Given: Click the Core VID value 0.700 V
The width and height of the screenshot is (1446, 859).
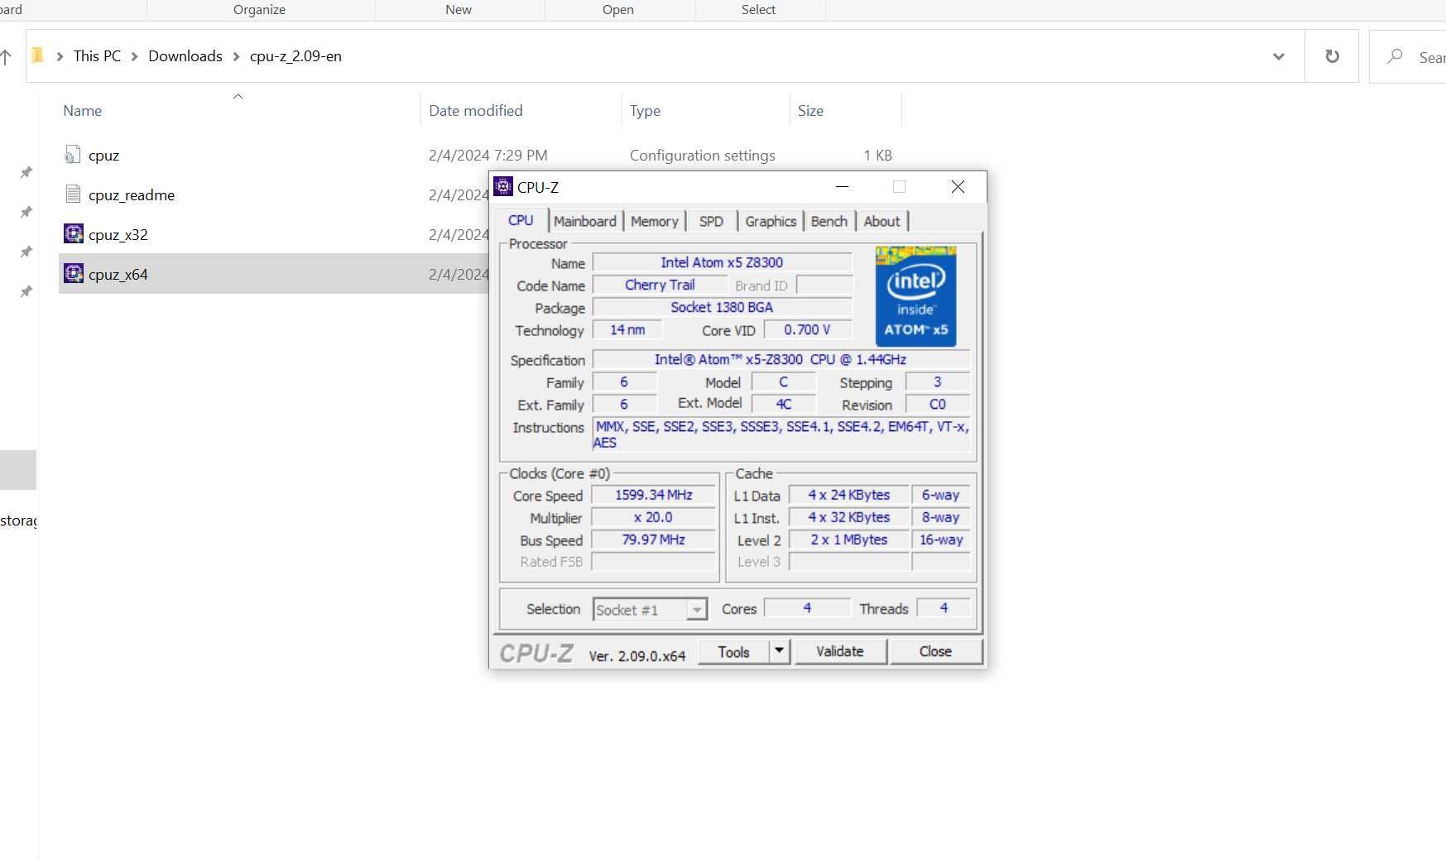Looking at the screenshot, I should point(807,329).
